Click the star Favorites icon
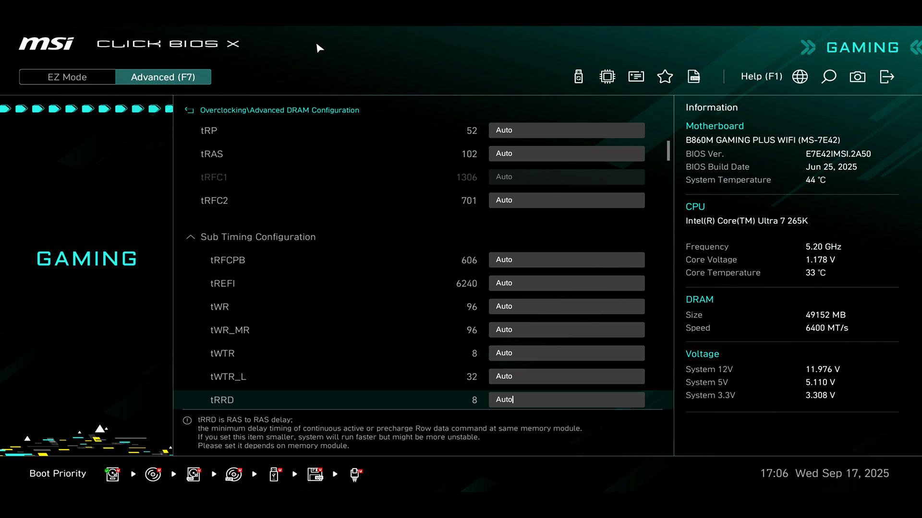The height and width of the screenshot is (518, 922). tap(665, 77)
